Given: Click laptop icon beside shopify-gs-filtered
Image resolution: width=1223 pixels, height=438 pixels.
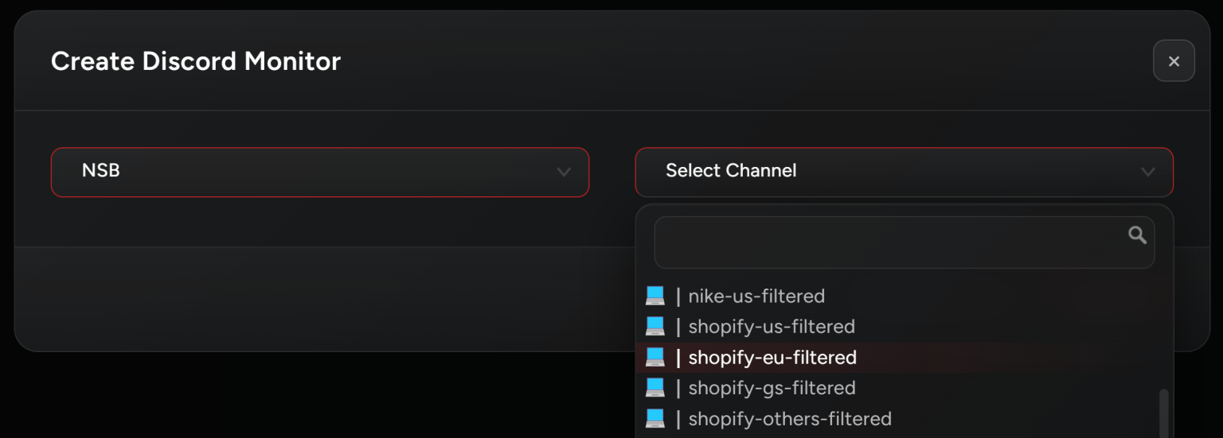Looking at the screenshot, I should 654,388.
